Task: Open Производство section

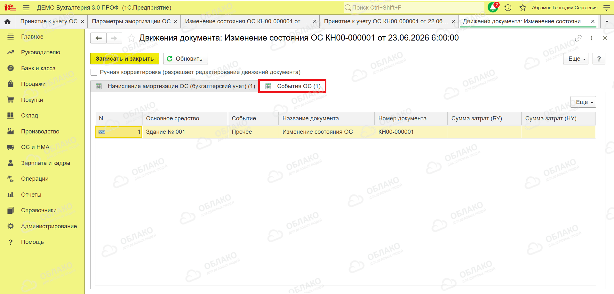Action: pyautogui.click(x=40, y=132)
